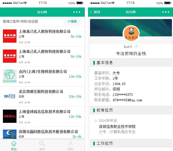The width and height of the screenshot is (173, 151).
Task: Click the email 474***024@qq.com
Action: [x=127, y=100]
